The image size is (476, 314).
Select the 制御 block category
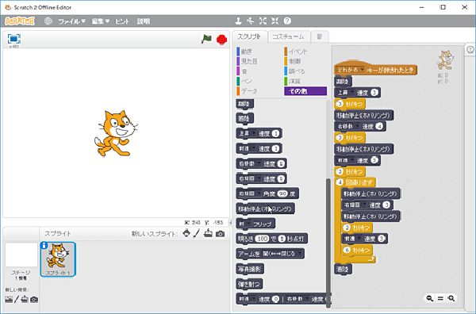click(x=294, y=61)
